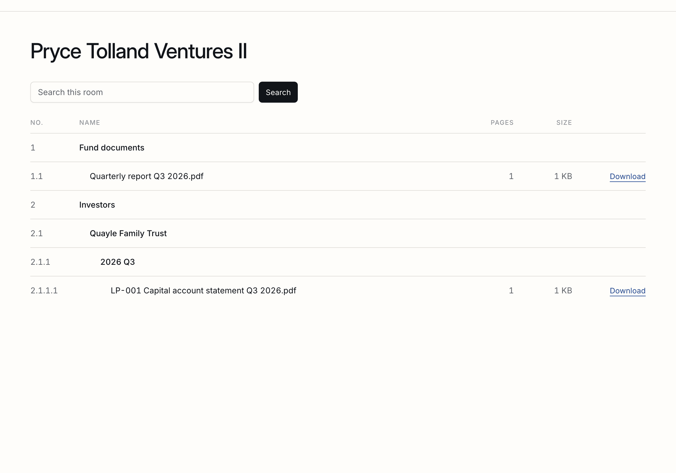Click index number 2.1 in the list
676x473 pixels.
[36, 233]
